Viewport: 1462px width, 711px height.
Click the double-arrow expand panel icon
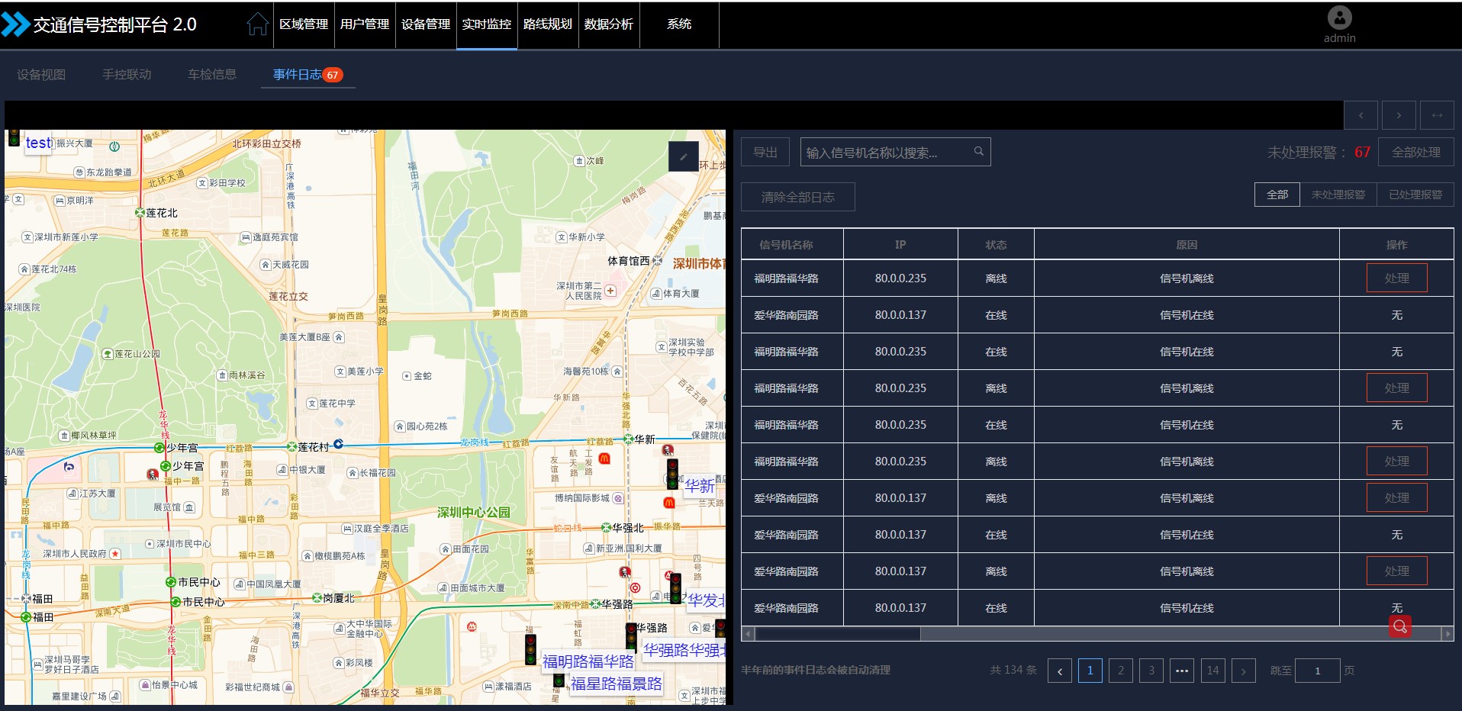click(1437, 115)
